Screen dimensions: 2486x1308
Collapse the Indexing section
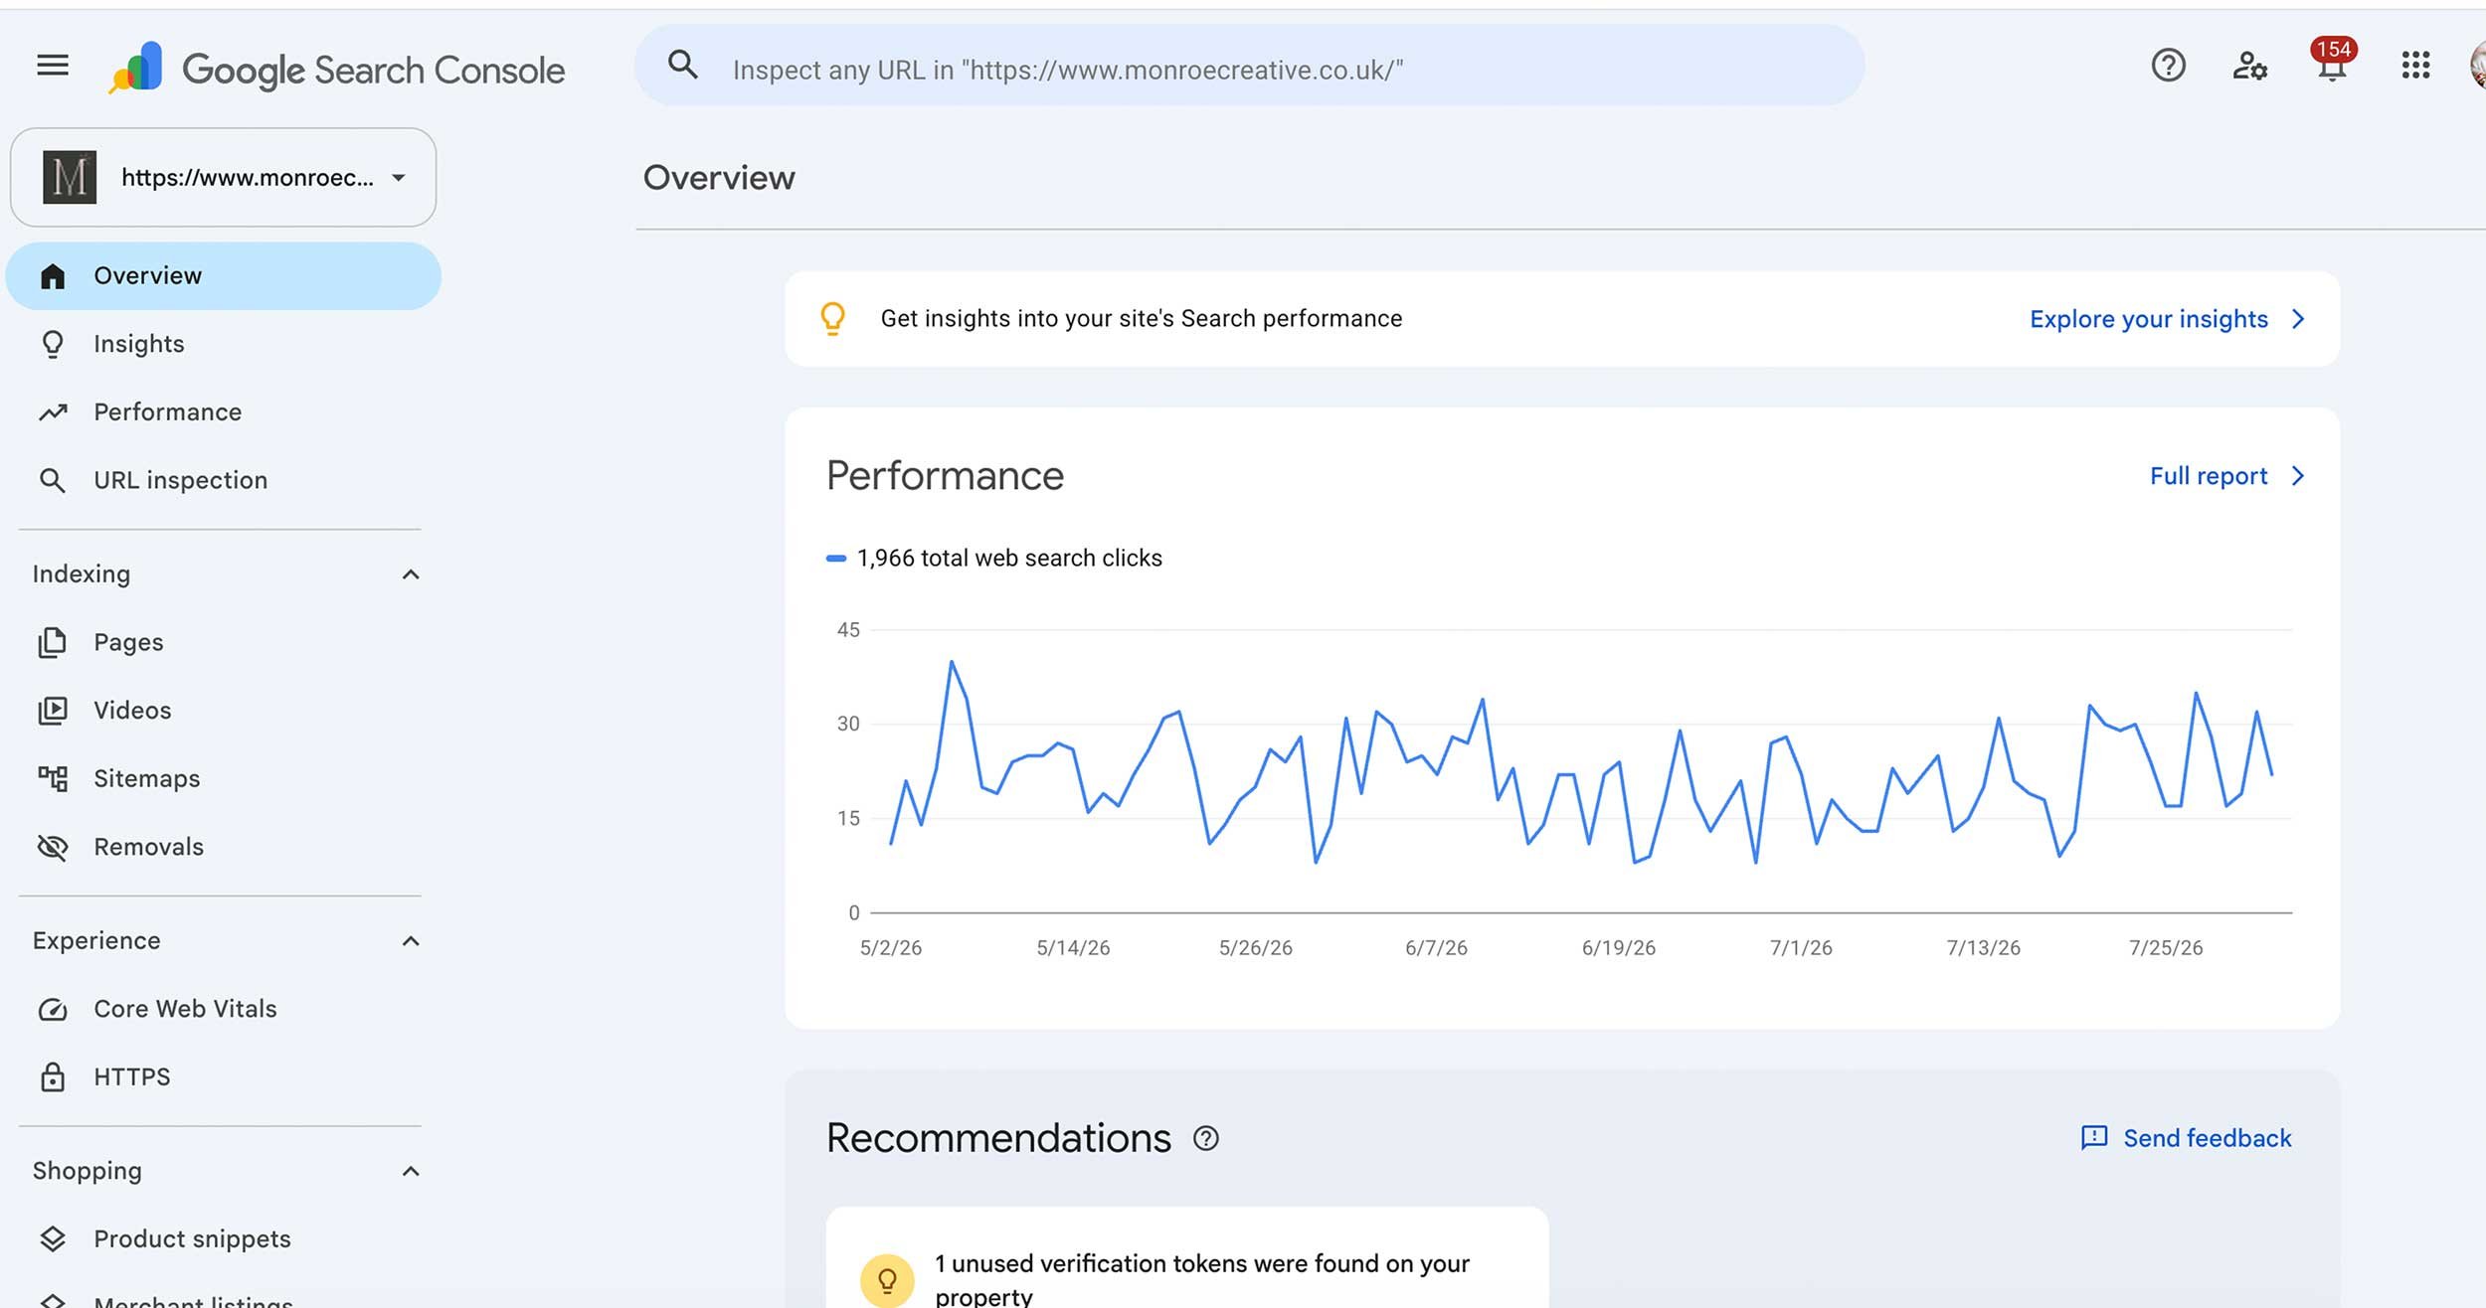point(411,574)
